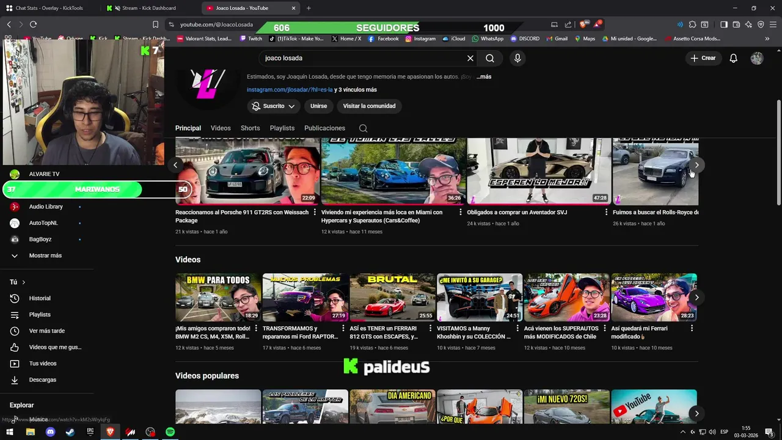Switch to Stream Kick Dashboard tab

click(x=148, y=8)
